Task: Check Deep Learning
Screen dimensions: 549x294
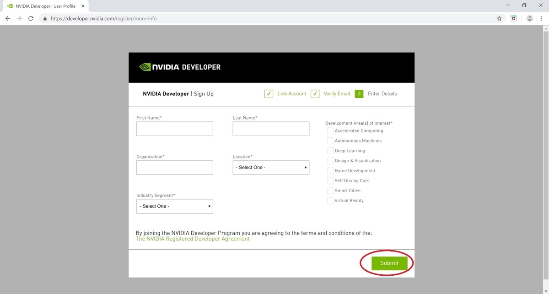Action: click(330, 151)
